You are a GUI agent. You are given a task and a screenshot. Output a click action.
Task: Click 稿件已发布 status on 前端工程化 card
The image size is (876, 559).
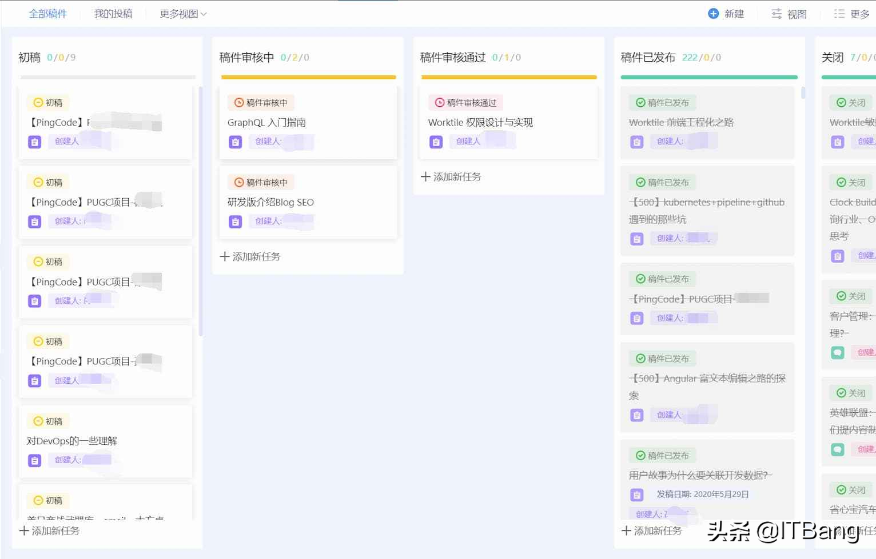pos(662,103)
